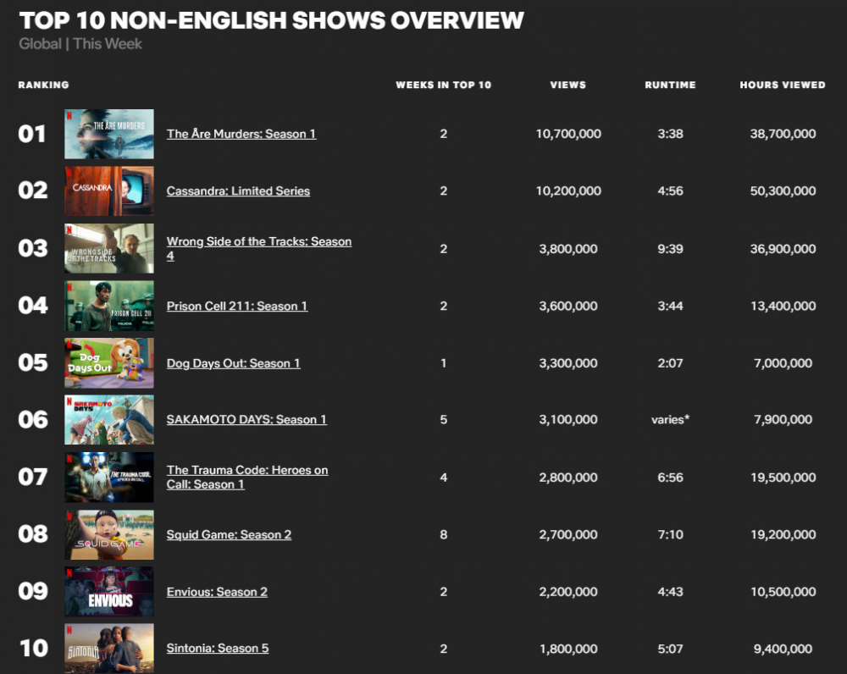Click the Prison Cell 211 thumbnail image
The image size is (847, 674).
click(109, 306)
